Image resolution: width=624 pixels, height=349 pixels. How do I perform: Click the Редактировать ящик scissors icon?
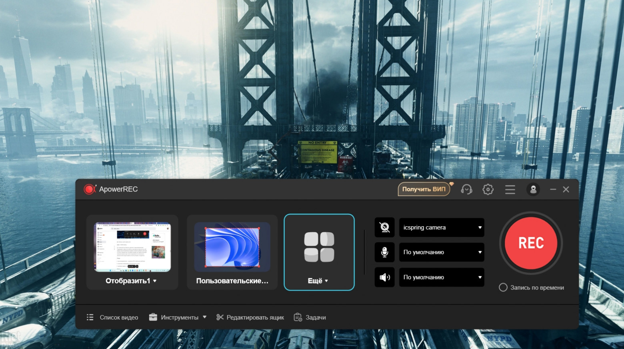coord(220,317)
